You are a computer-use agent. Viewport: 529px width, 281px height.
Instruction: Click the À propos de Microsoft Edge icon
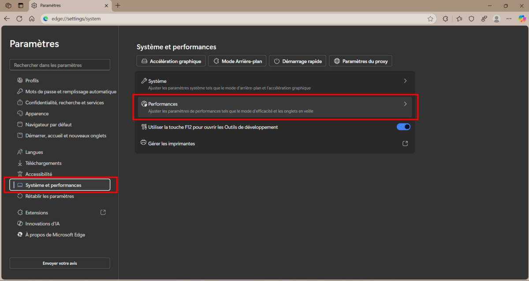pyautogui.click(x=20, y=234)
